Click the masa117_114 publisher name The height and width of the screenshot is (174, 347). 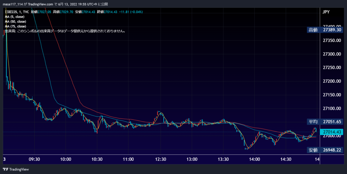(13, 4)
